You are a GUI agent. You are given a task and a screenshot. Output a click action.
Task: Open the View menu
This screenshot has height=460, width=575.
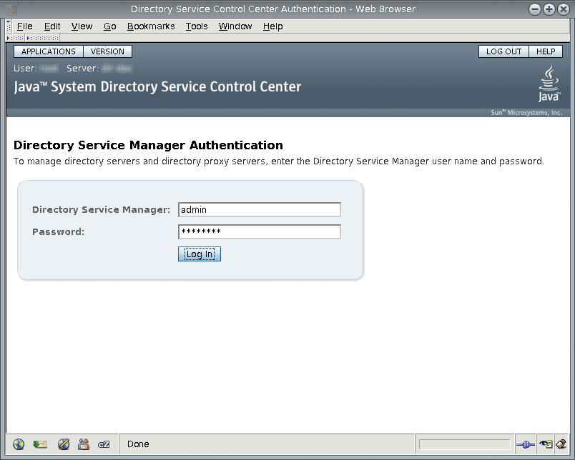pyautogui.click(x=82, y=26)
